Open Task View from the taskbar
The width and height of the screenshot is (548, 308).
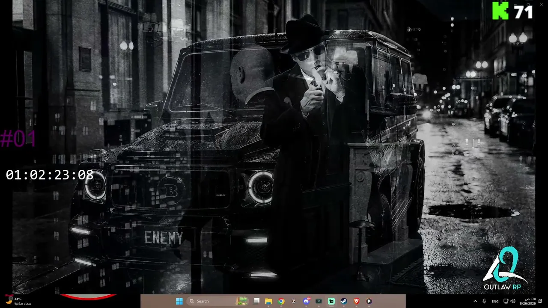[x=256, y=301]
